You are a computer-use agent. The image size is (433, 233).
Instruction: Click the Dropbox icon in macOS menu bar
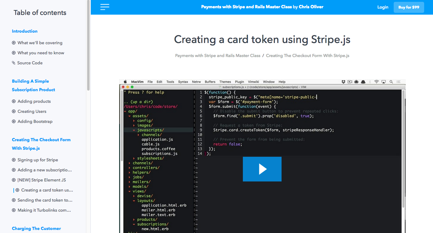pyautogui.click(x=343, y=82)
